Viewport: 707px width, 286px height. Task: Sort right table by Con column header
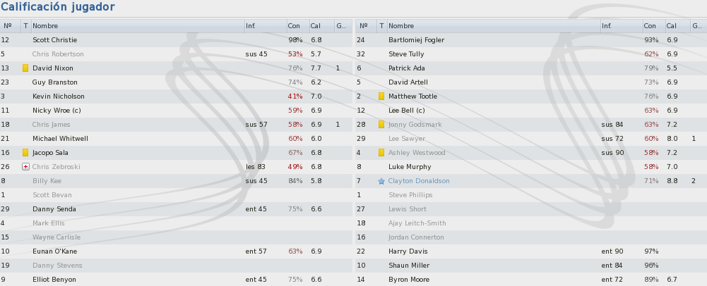654,26
